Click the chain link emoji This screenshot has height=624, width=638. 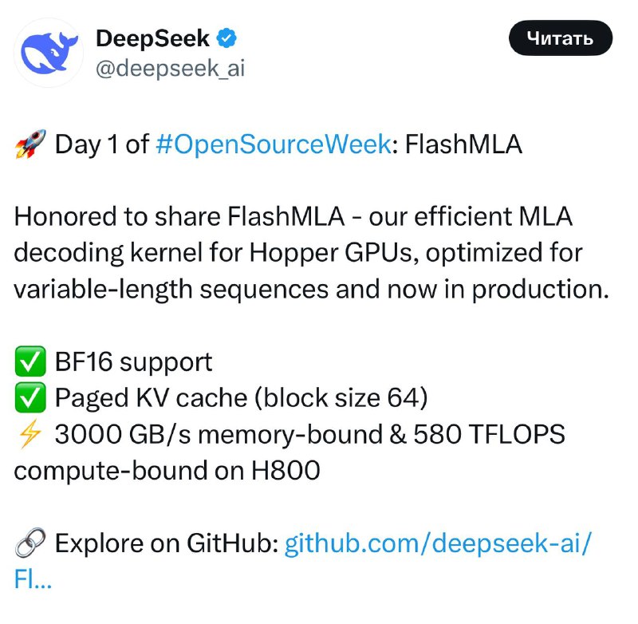30,543
